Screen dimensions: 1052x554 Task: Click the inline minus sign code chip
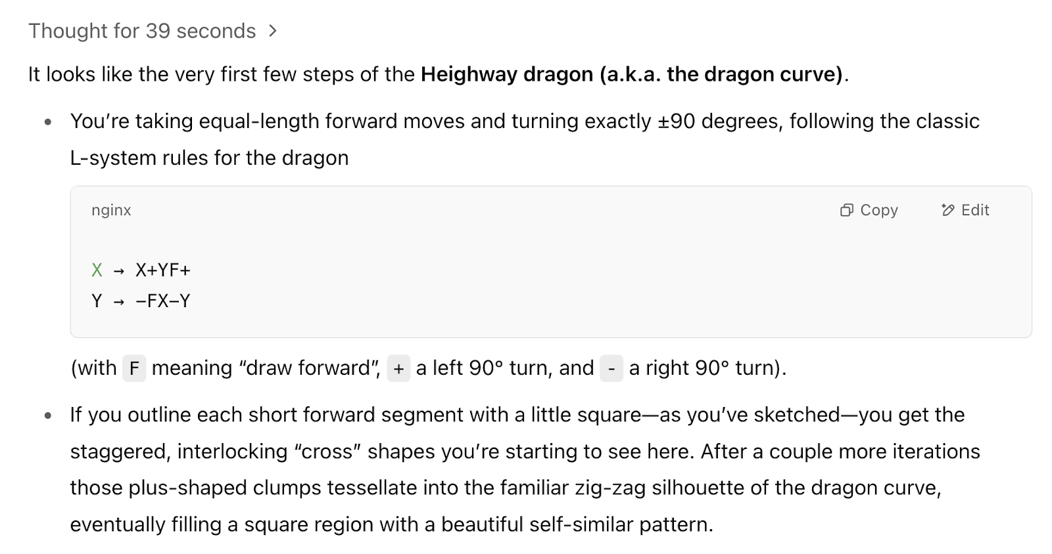point(611,368)
